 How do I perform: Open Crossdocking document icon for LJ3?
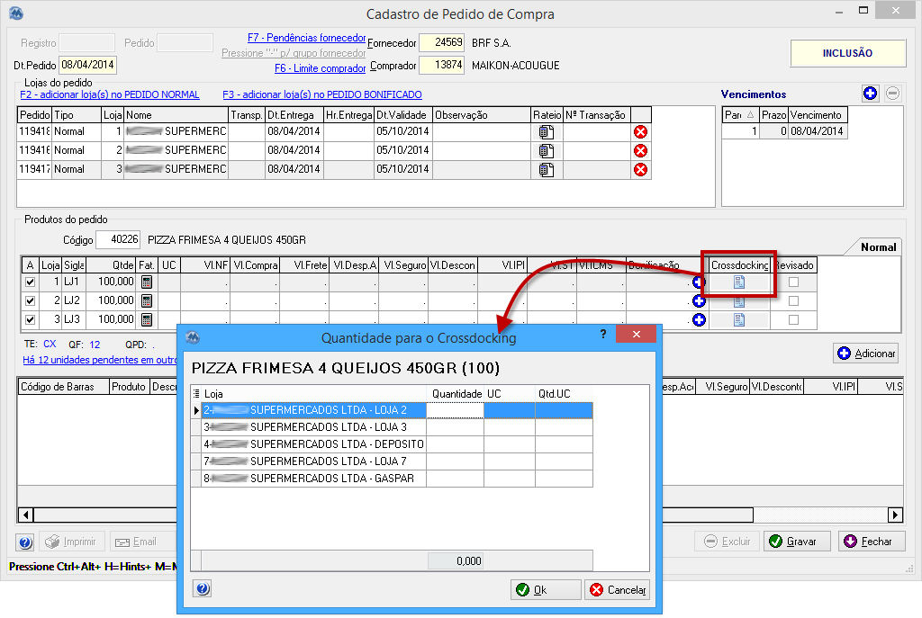pyautogui.click(x=739, y=320)
